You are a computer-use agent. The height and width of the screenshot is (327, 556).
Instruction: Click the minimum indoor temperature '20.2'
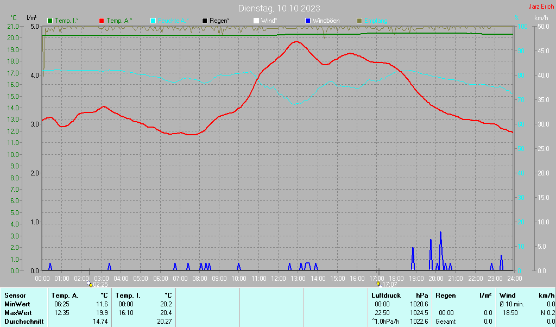166,304
